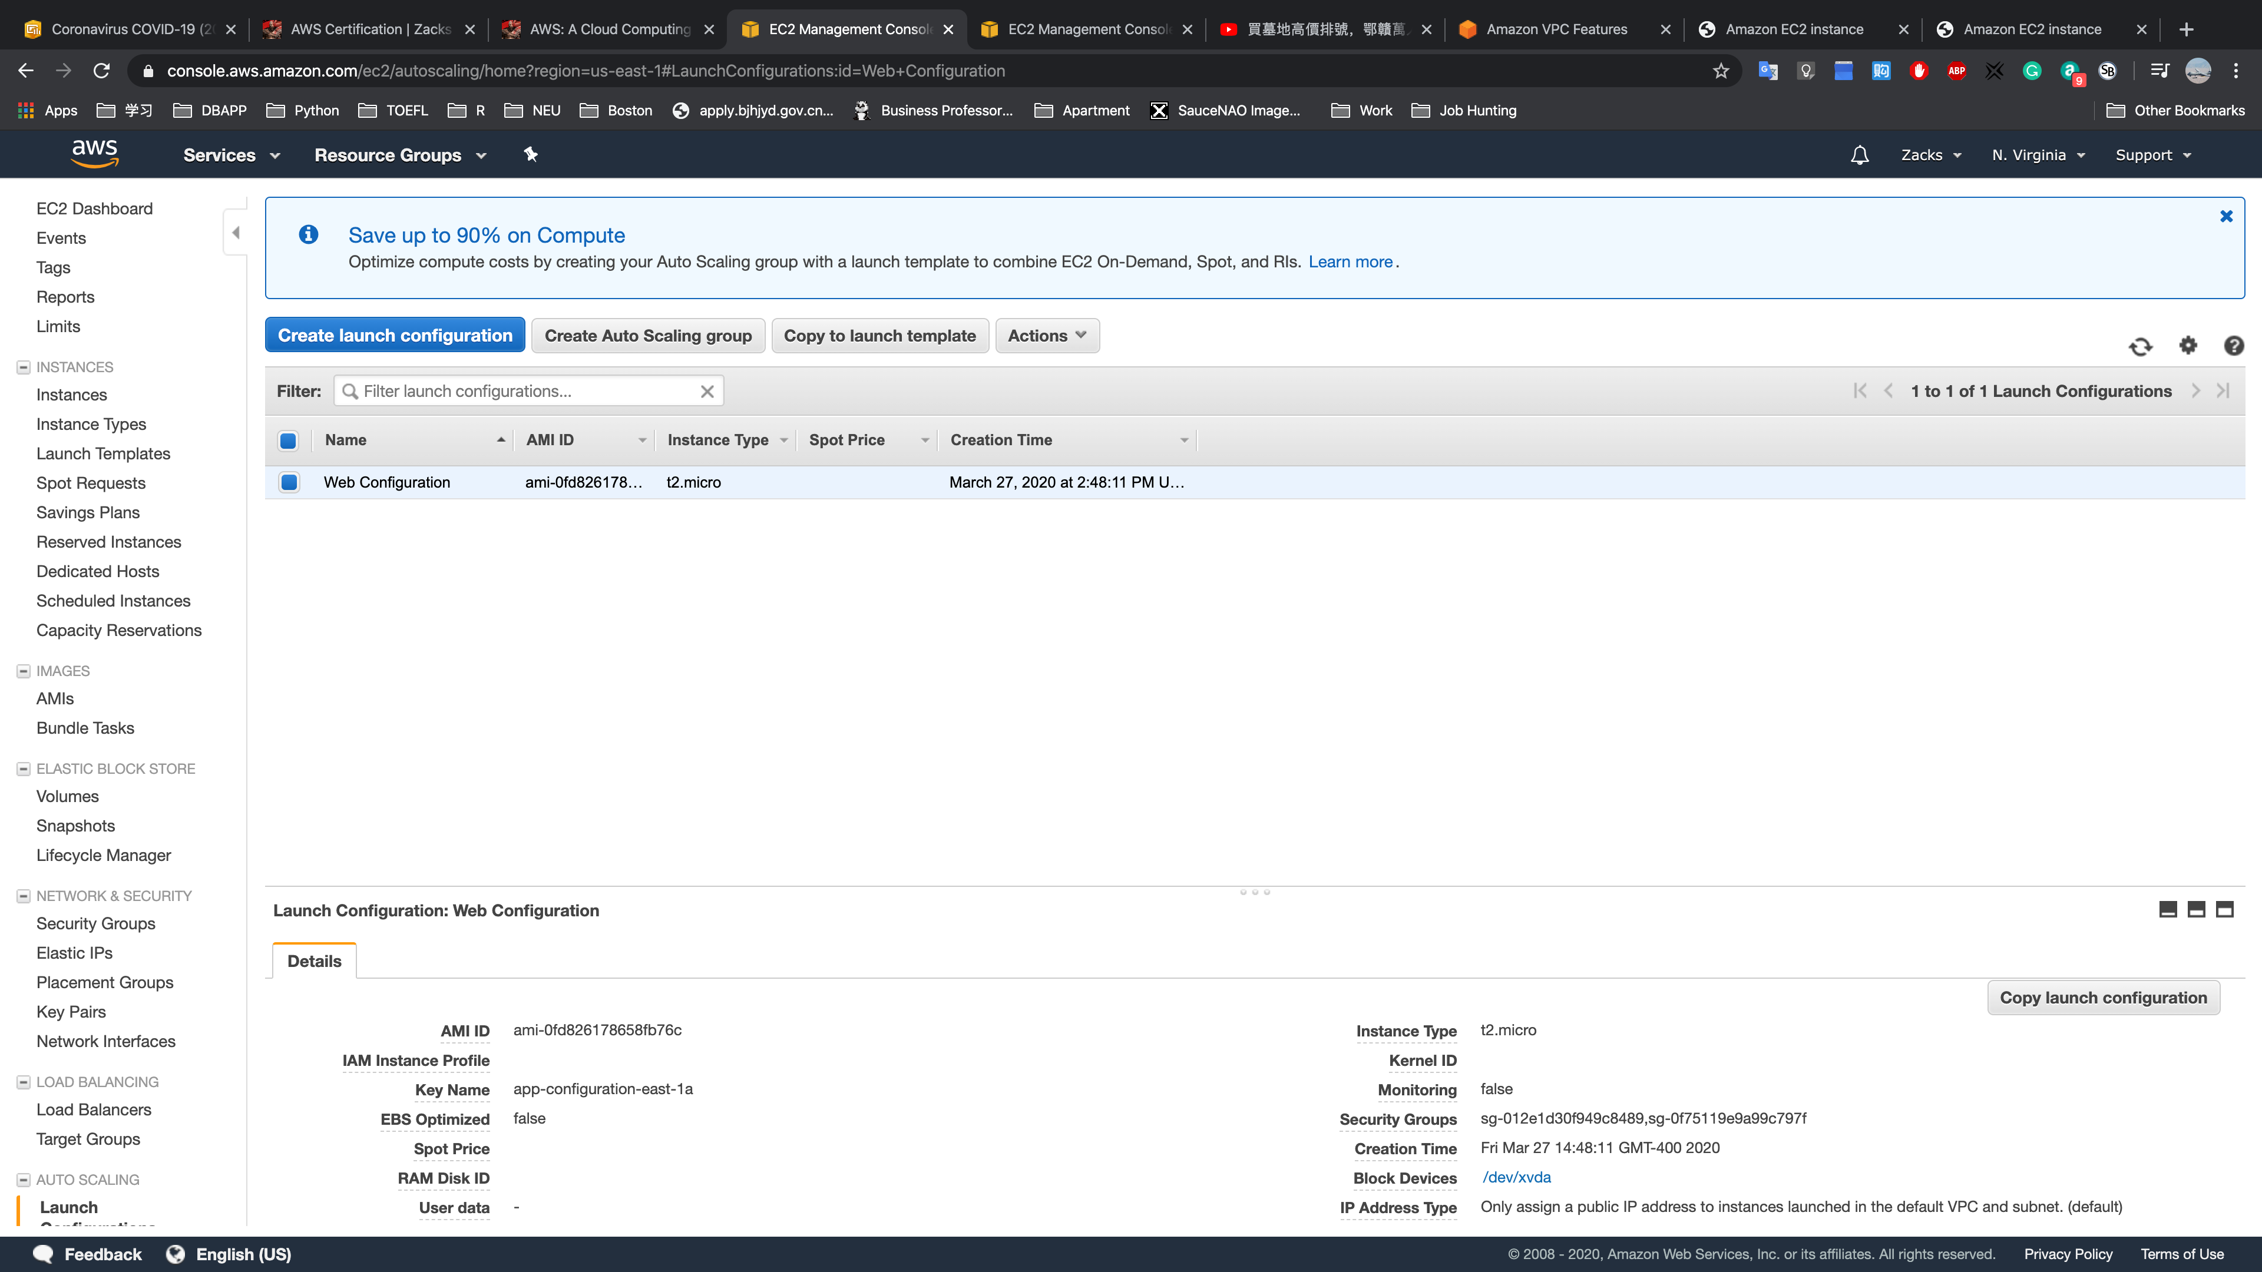Open the Actions dropdown
Viewport: 2262px width, 1272px height.
[x=1047, y=335]
